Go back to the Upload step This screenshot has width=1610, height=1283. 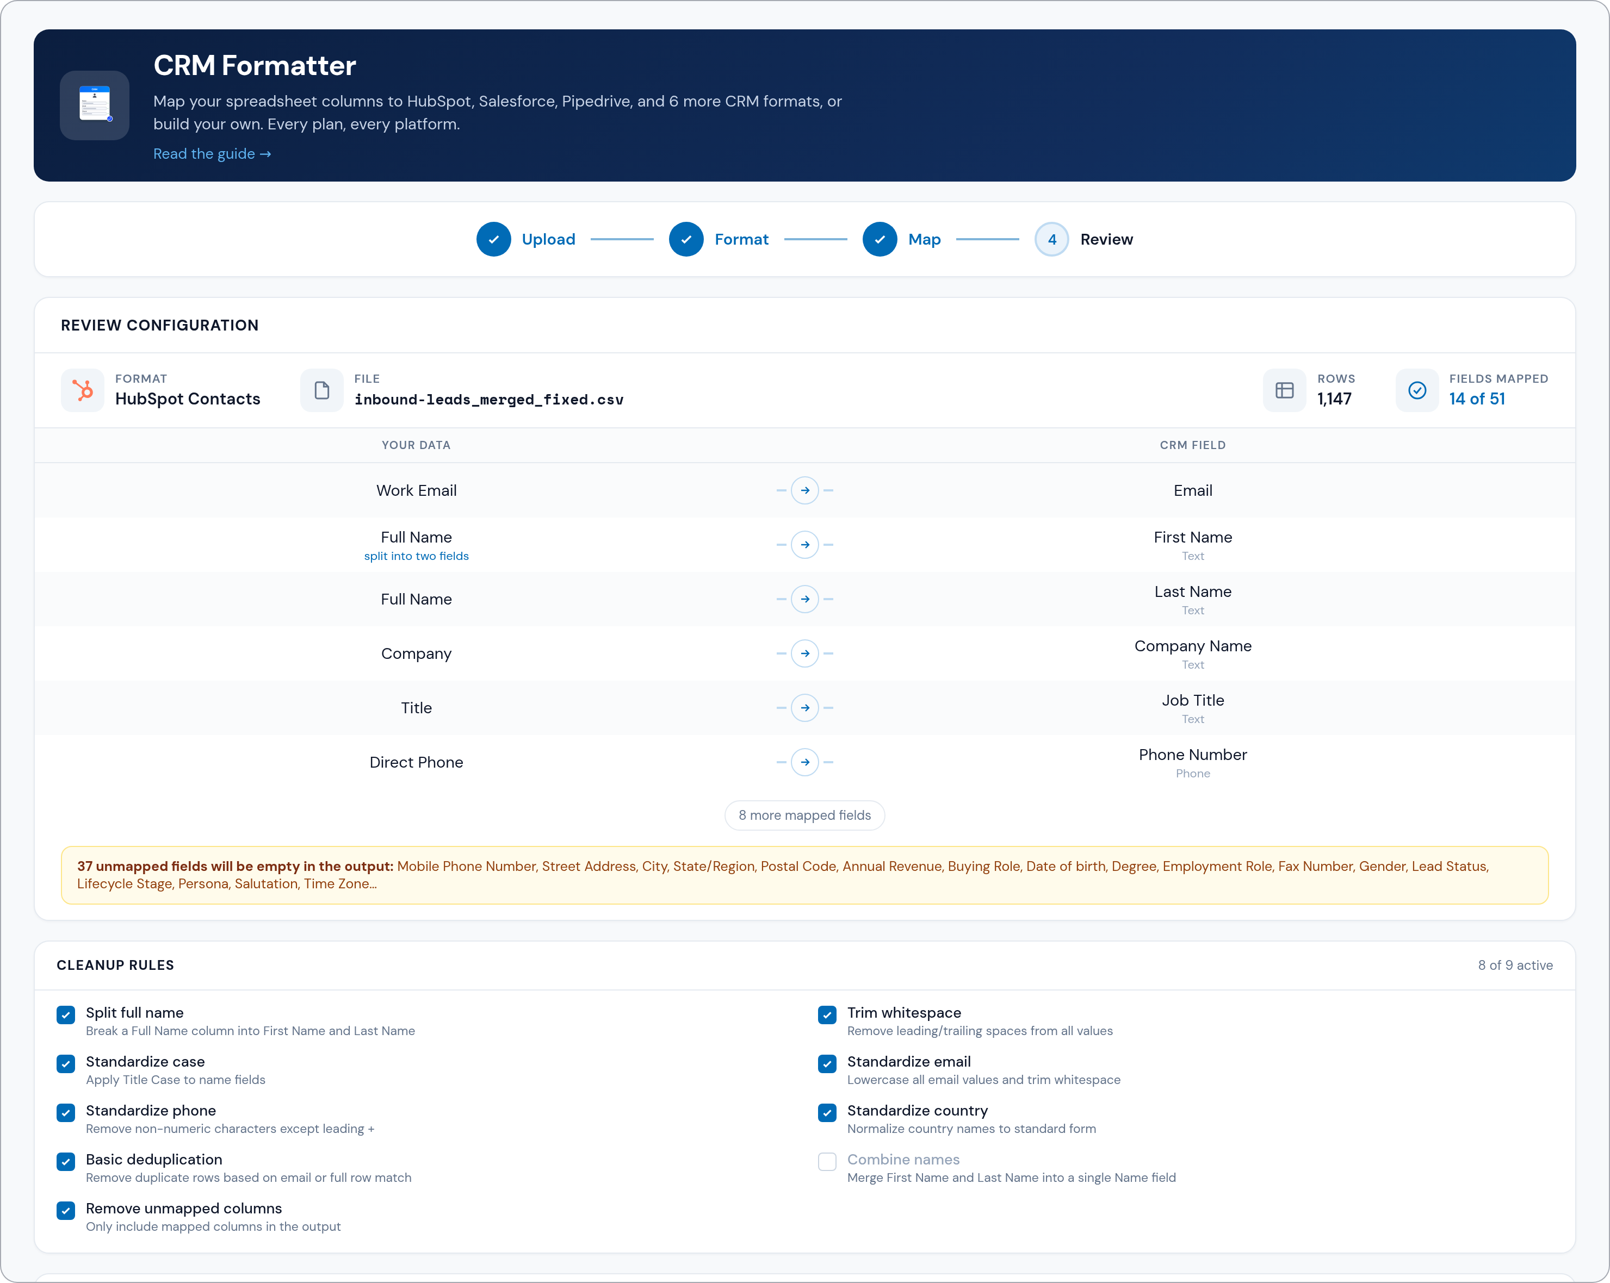click(548, 240)
